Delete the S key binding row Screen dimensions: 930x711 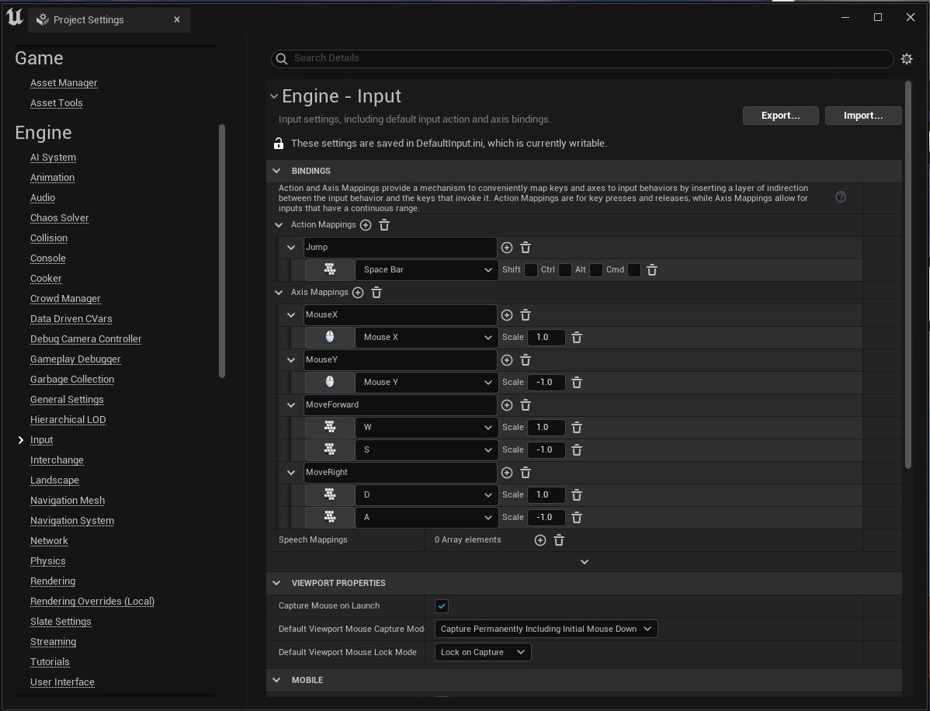coord(577,450)
